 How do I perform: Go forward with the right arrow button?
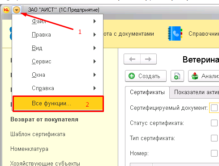148,59
